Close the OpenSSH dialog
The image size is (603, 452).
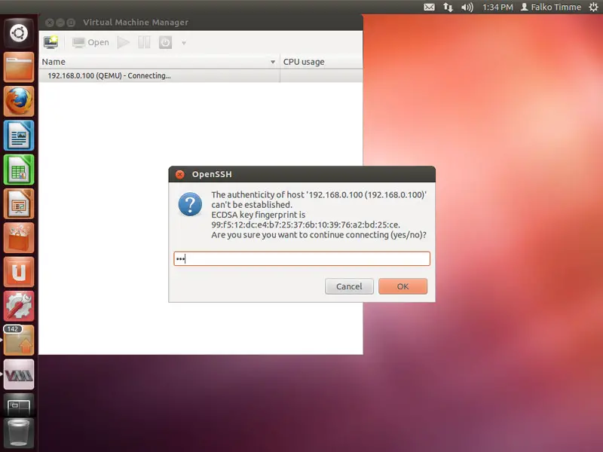[x=179, y=175]
